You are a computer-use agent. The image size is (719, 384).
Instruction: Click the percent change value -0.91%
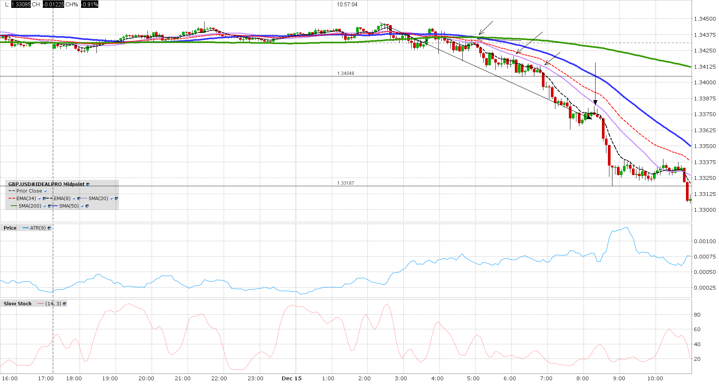click(x=90, y=4)
